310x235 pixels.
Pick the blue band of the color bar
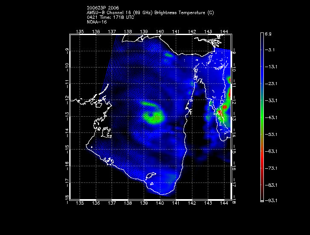[262, 64]
